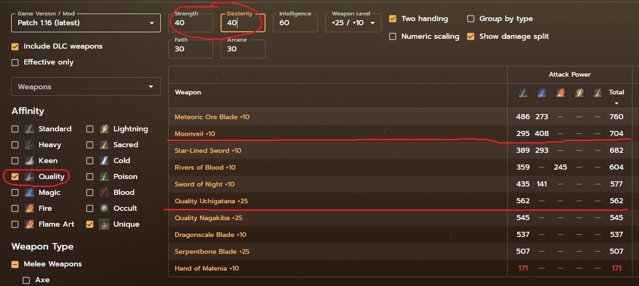Open the Dragonscale Blade +10 link
The height and width of the screenshot is (286, 639).
point(210,235)
